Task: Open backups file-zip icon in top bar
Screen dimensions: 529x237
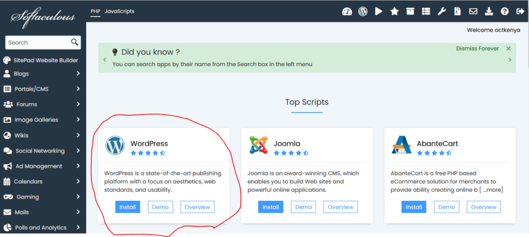Action: point(457,11)
